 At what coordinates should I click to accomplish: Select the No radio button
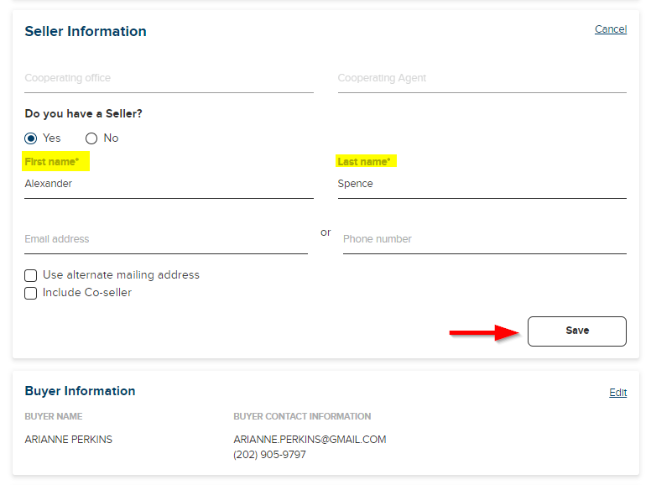(x=91, y=138)
